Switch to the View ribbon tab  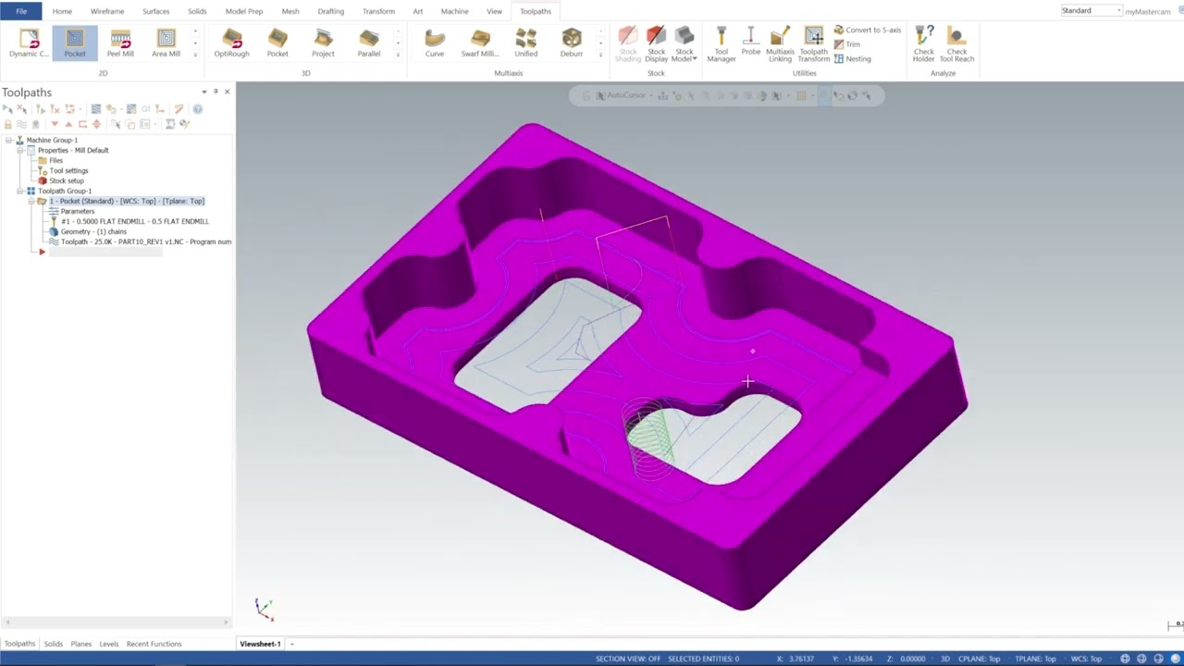tap(495, 11)
